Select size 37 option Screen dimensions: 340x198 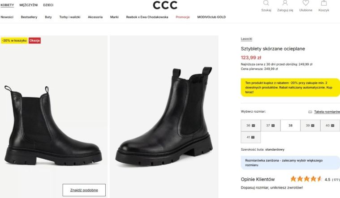pyautogui.click(x=271, y=126)
